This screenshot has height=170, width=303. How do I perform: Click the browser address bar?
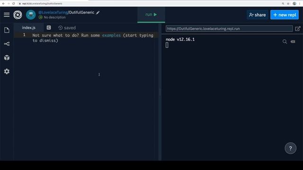click(x=149, y=4)
